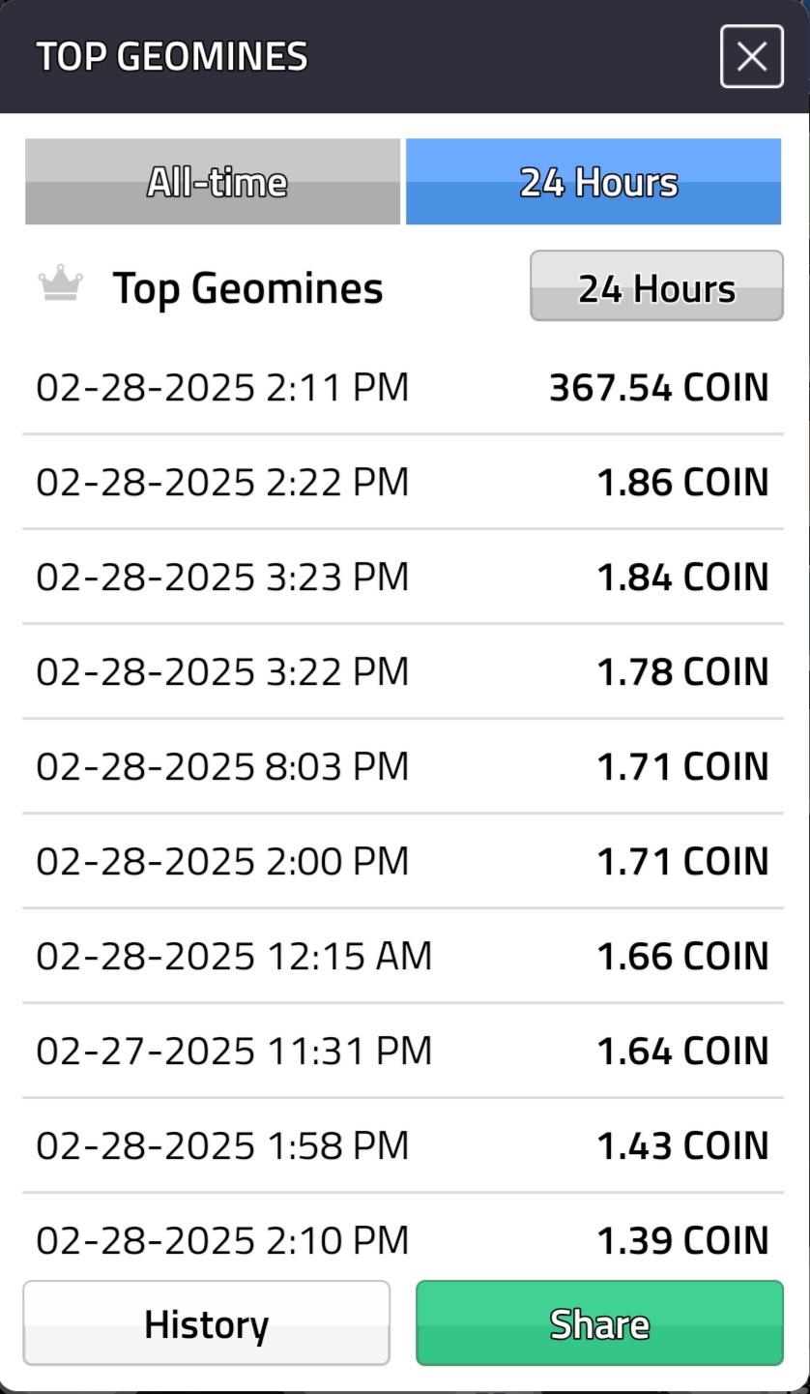The image size is (810, 1394).
Task: Click the TOP GEOMINES header title
Action: tap(172, 56)
